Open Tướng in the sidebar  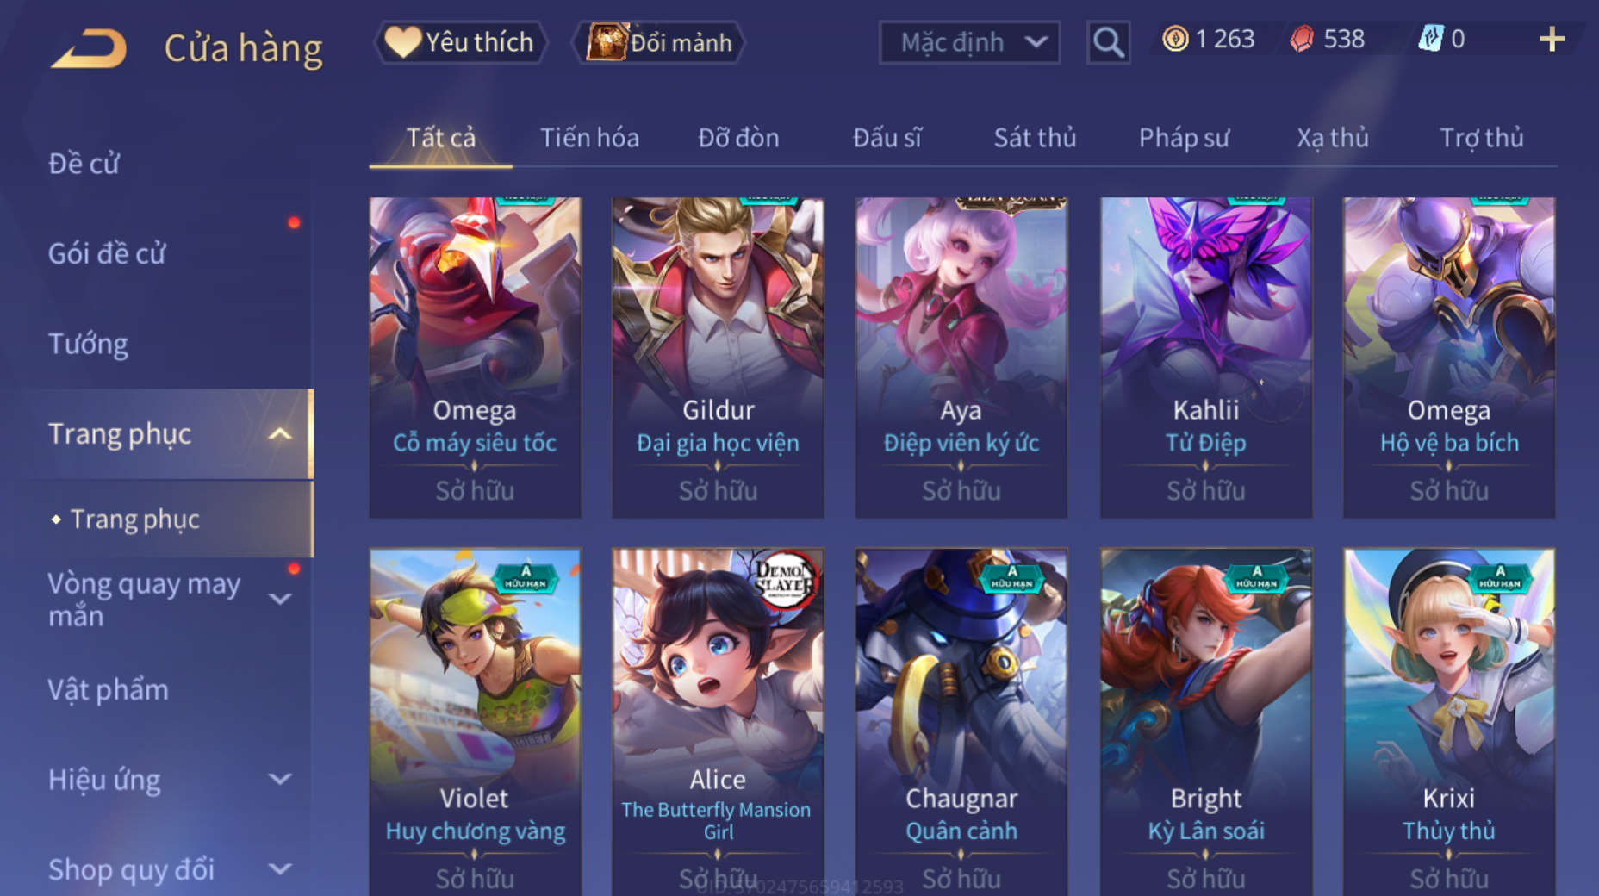click(88, 344)
